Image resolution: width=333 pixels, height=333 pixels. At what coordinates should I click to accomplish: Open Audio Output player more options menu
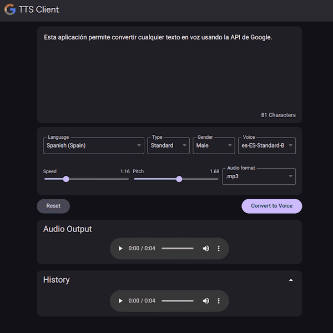coord(219,249)
